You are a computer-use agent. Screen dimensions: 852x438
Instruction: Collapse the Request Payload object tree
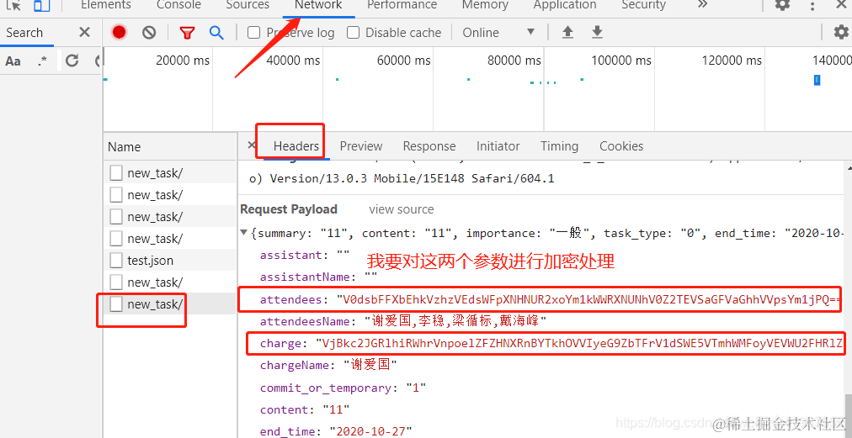click(244, 232)
